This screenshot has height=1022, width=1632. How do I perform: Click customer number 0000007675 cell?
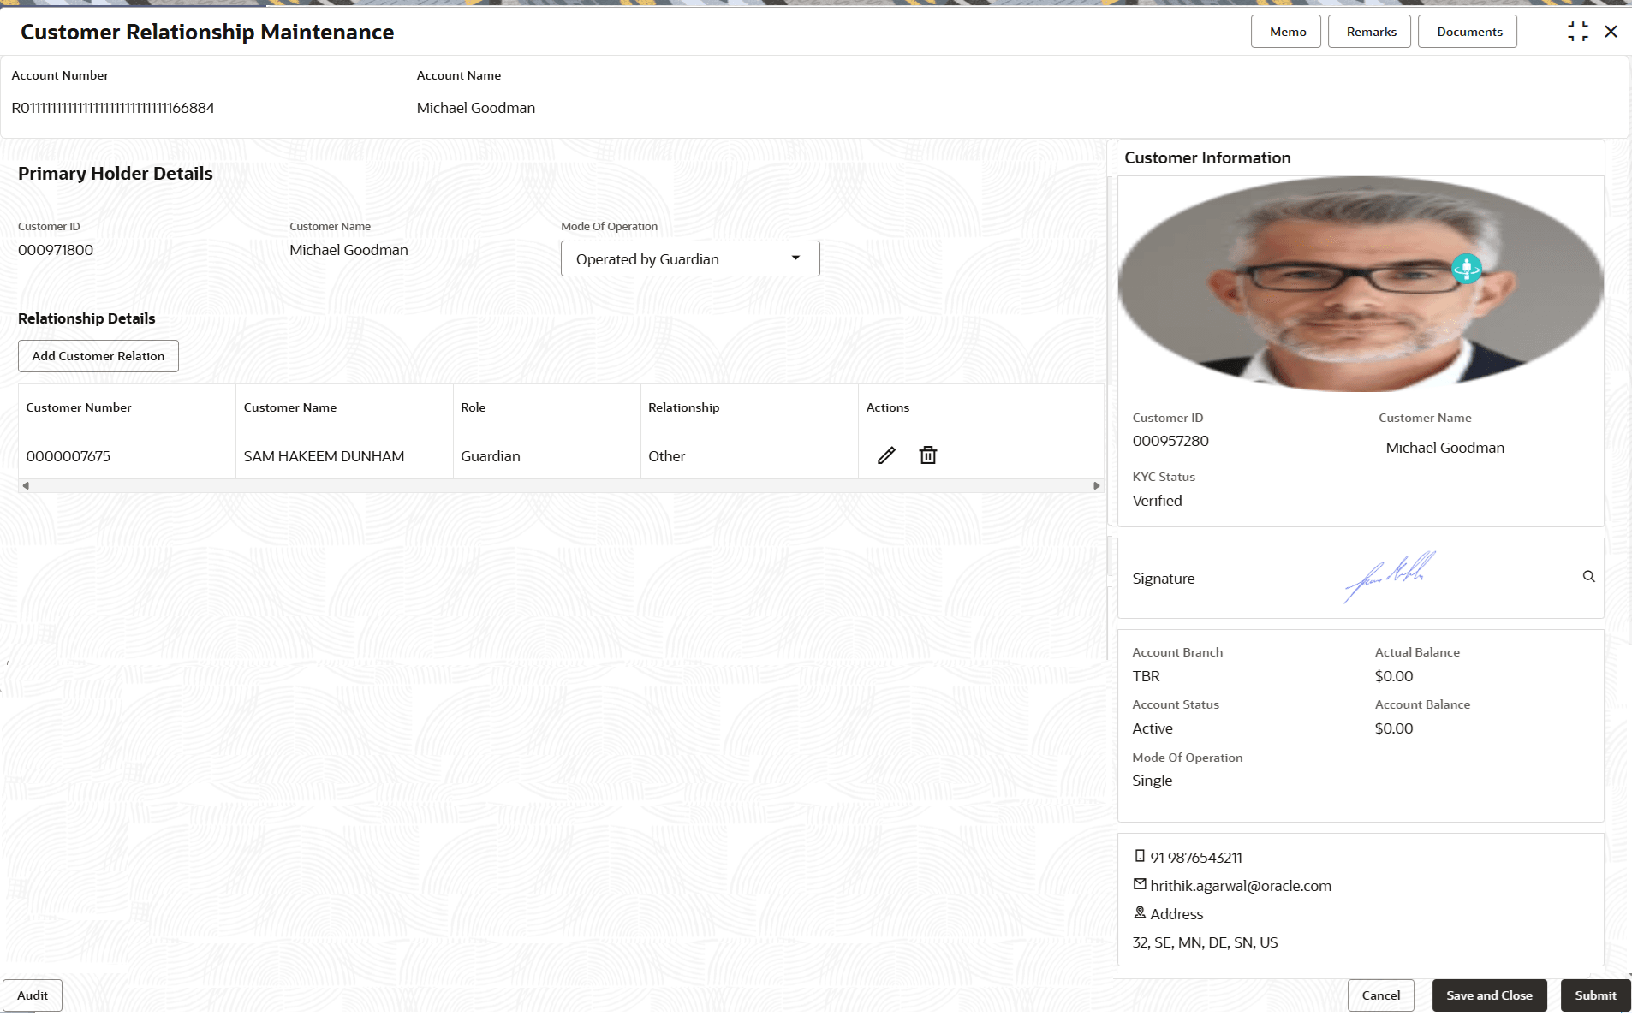[127, 455]
